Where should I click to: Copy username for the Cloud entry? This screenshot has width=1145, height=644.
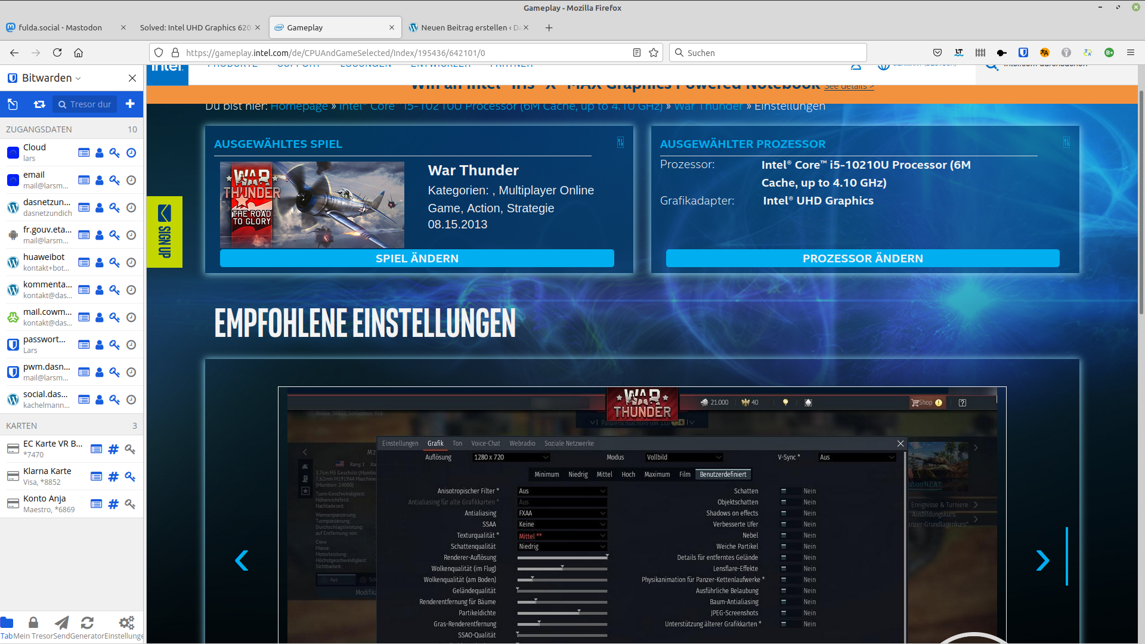(100, 153)
